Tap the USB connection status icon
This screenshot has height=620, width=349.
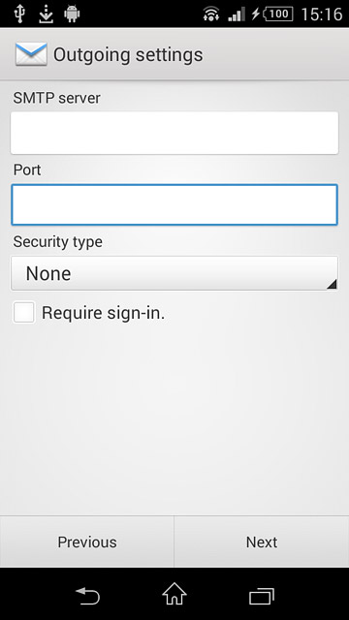tap(19, 14)
